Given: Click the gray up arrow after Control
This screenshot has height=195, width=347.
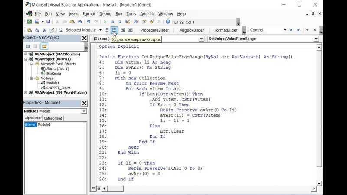Looking at the screenshot, I should (x=315, y=30).
